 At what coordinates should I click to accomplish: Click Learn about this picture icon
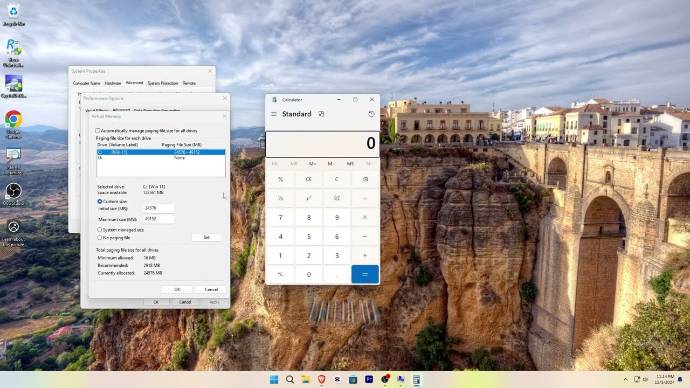point(13,233)
